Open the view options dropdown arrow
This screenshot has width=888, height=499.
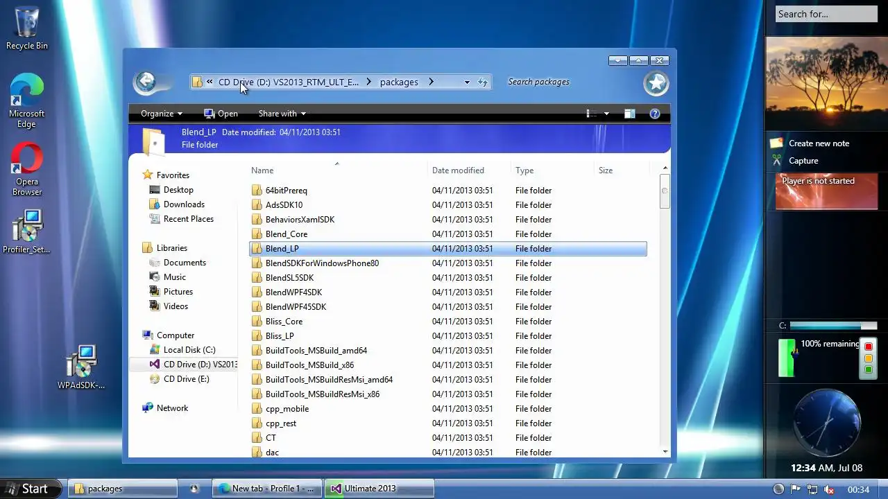pyautogui.click(x=606, y=114)
